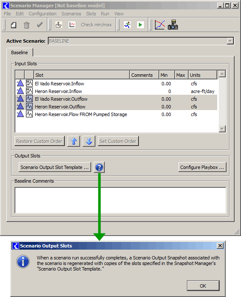
Task: Select the Baseline tab
Action: point(20,52)
